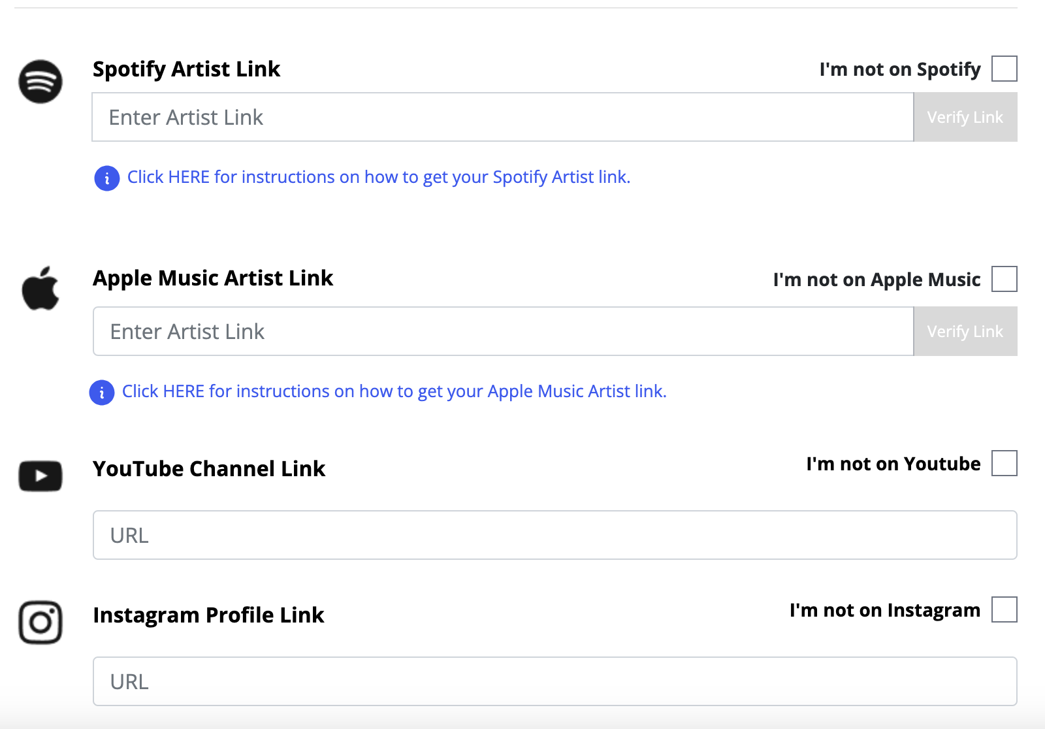The width and height of the screenshot is (1045, 729).
Task: Tick the I'm not on Youtube checkbox
Action: pos(1005,463)
